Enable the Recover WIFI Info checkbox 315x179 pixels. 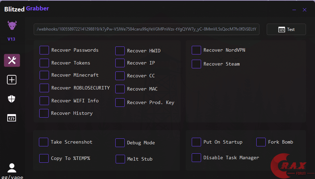[x=44, y=101]
